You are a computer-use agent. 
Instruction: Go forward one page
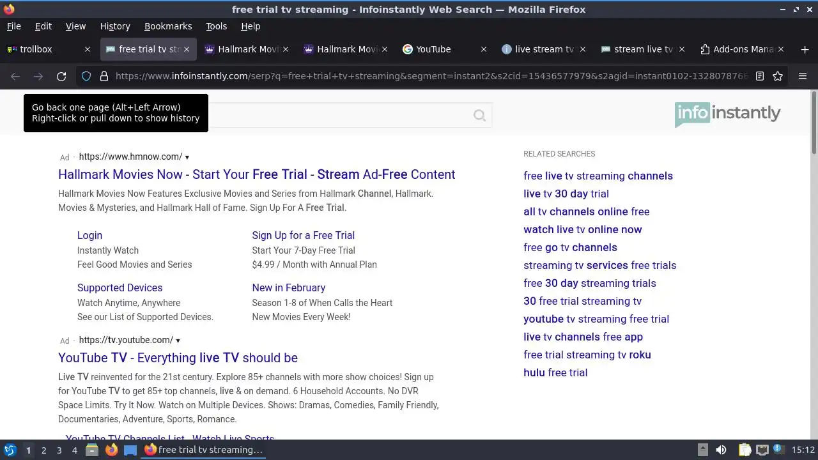coord(38,76)
